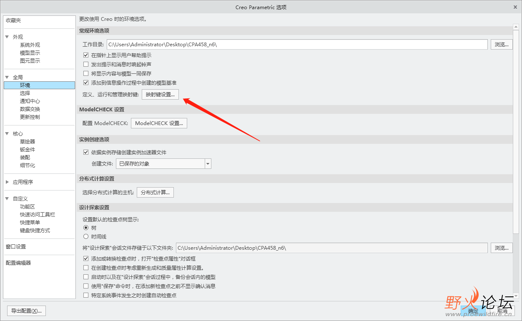Viewport: 522px width, 321px height.
Task: Open 窗口设置 page
Action: point(16,246)
